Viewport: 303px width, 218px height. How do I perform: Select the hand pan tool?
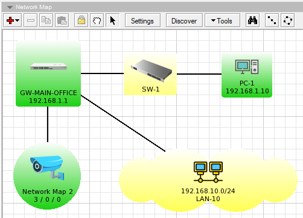coord(97,20)
